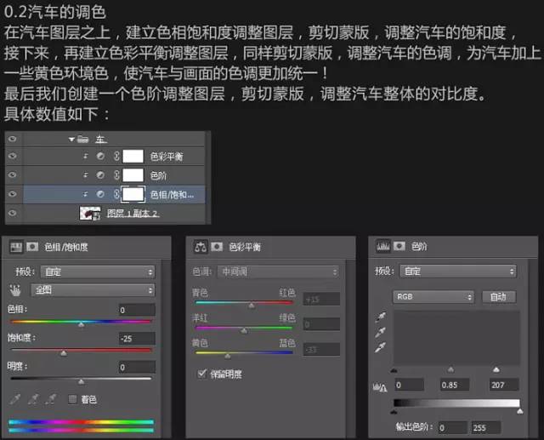Hide the 色彩平衡 layer via eye icon
This screenshot has width=544, height=440.
pyautogui.click(x=12, y=157)
